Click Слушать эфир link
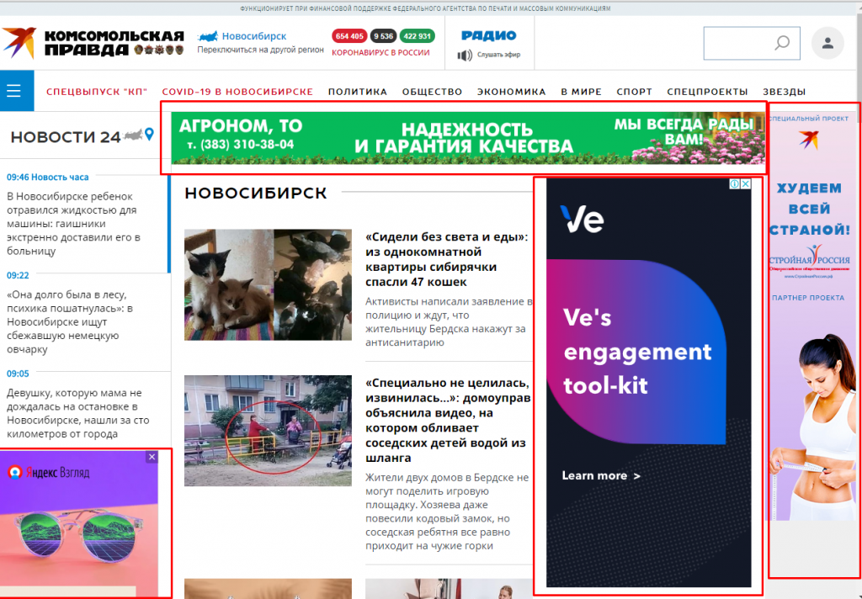 (498, 55)
